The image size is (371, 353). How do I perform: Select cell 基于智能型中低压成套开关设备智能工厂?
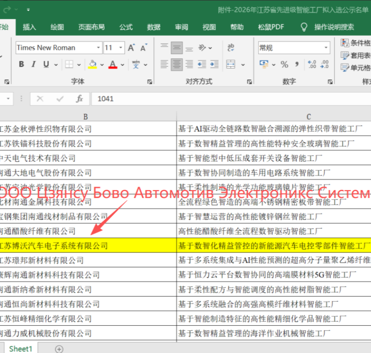point(274,158)
